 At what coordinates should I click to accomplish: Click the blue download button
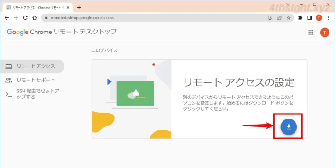289,127
